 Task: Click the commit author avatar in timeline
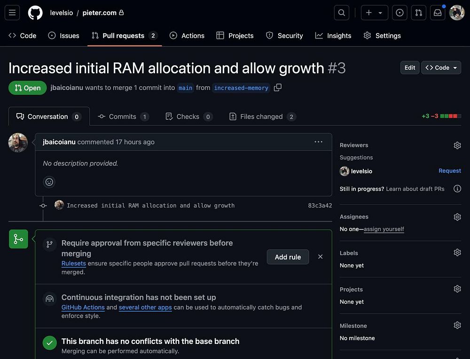[59, 205]
